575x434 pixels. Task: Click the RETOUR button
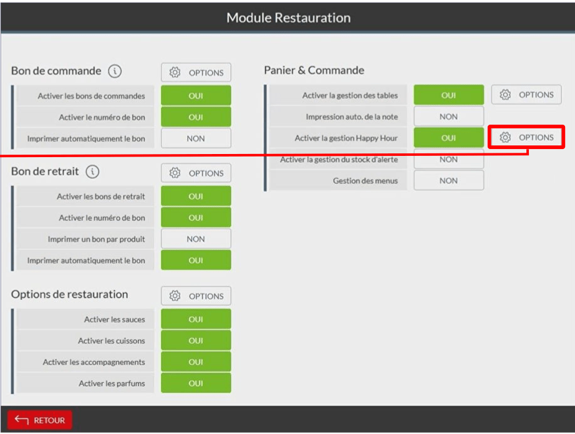point(40,420)
